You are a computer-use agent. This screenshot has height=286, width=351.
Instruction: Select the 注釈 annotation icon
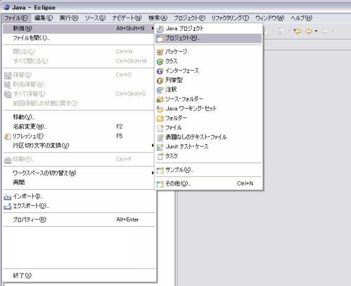coord(160,90)
